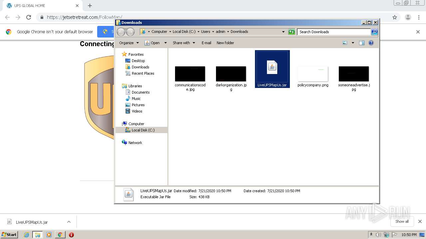Open Explorer help question mark icon
The height and width of the screenshot is (239, 426).
click(371, 43)
